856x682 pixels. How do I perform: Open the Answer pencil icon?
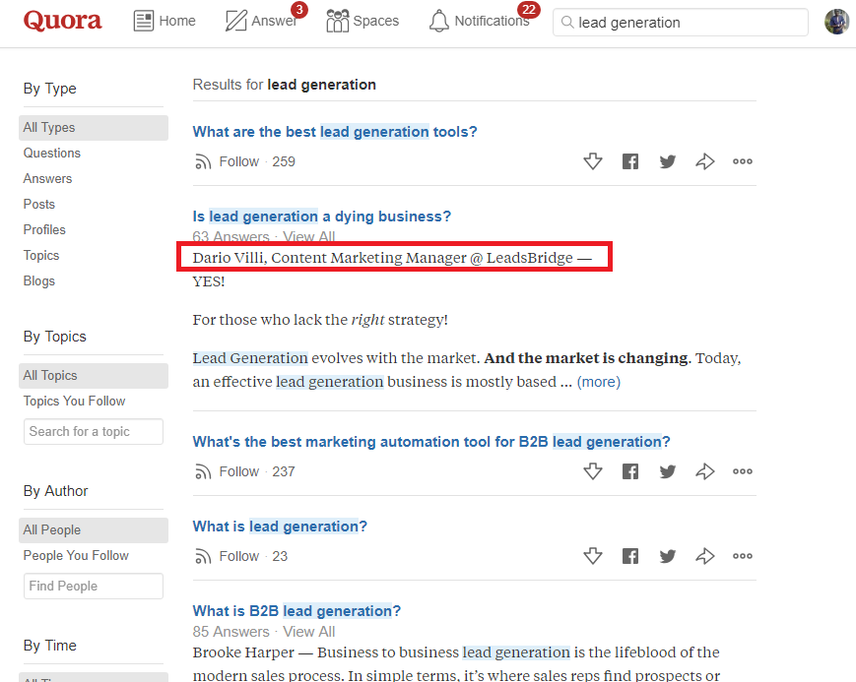tap(235, 22)
